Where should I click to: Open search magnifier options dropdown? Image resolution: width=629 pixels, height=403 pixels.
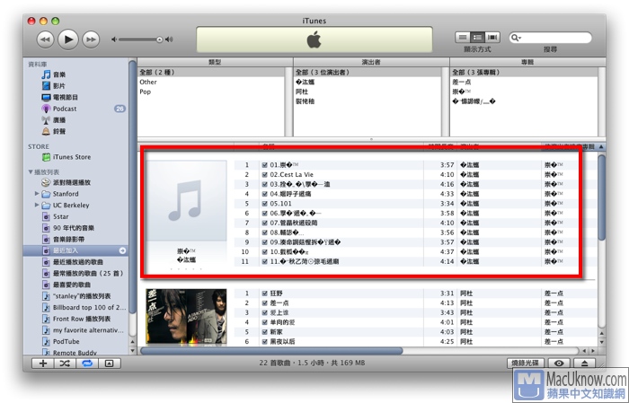coord(516,38)
